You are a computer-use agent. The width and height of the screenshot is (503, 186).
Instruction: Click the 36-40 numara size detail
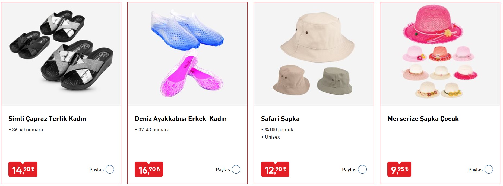point(27,130)
